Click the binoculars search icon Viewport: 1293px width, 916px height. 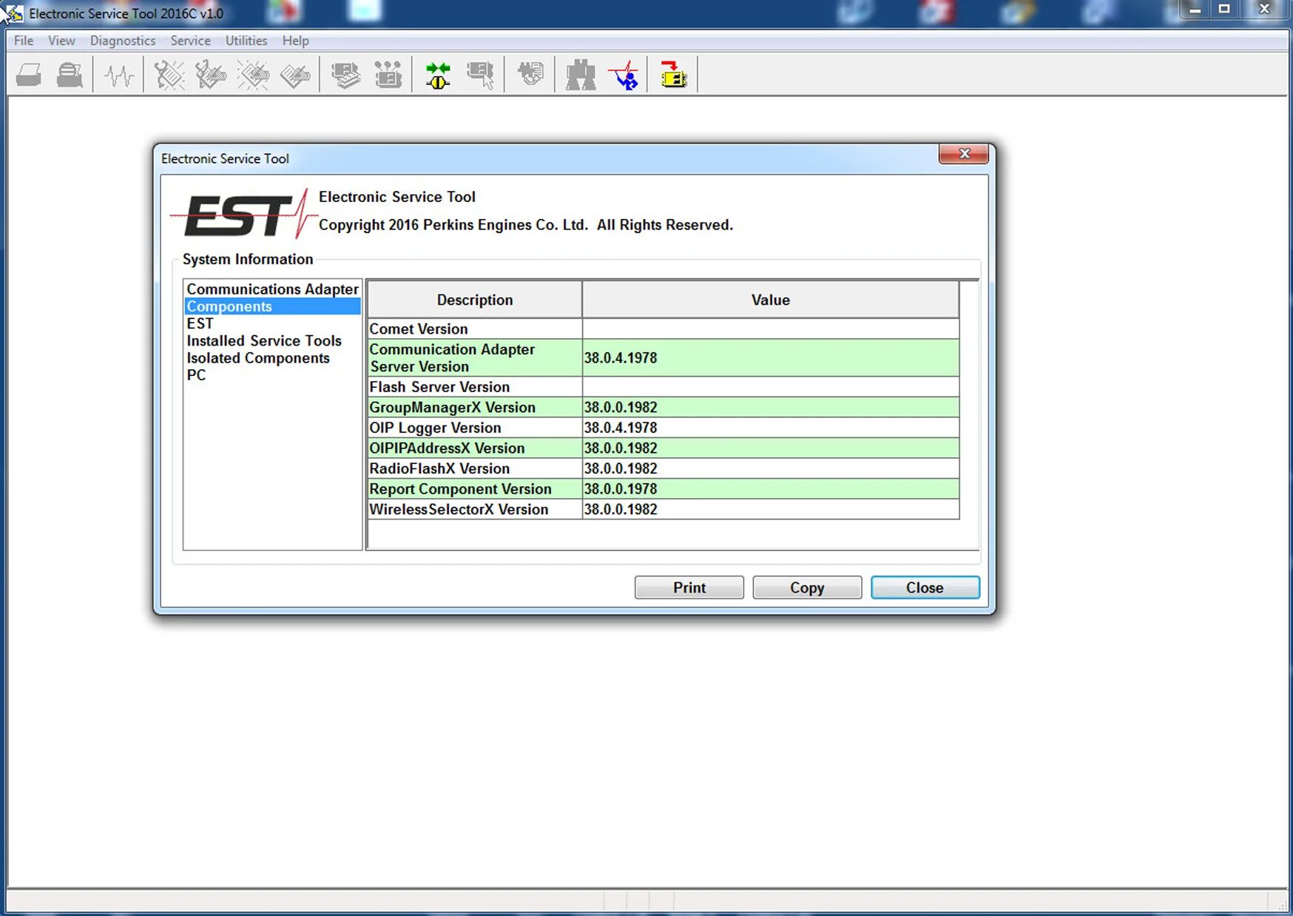click(x=581, y=75)
